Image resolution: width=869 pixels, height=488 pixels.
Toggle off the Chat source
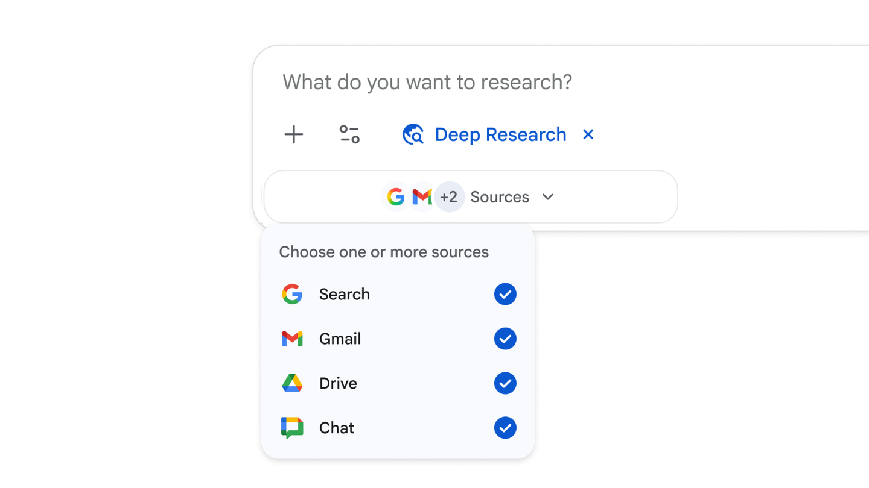505,428
